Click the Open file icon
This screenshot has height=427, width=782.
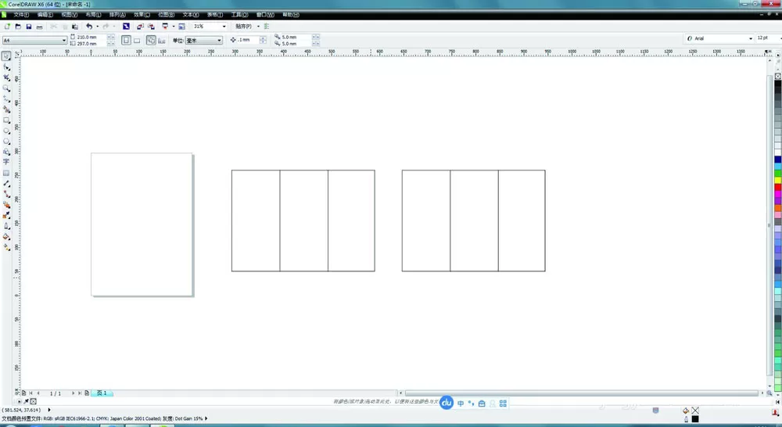click(x=18, y=27)
